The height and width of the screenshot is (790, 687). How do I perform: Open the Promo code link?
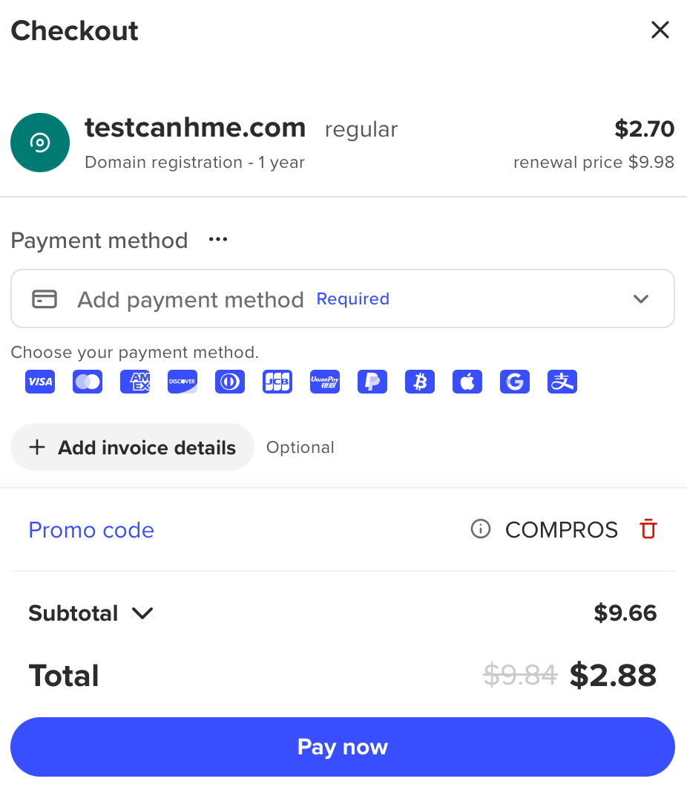pyautogui.click(x=91, y=530)
